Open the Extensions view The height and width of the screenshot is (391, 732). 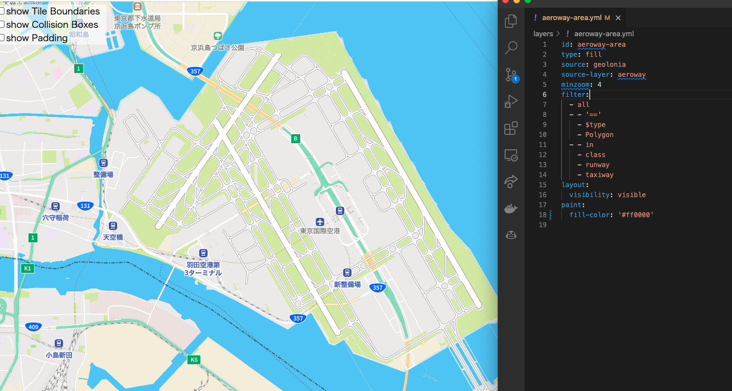[x=511, y=128]
